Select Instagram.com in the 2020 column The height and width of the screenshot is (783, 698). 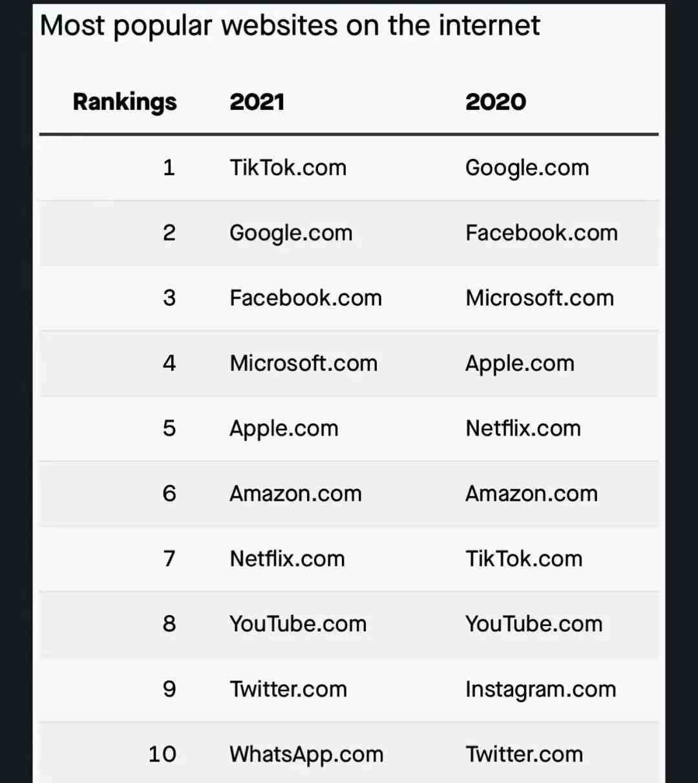pyautogui.click(x=541, y=690)
